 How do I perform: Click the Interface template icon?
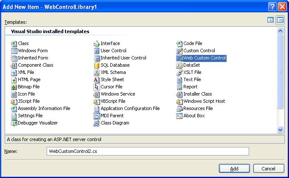(97, 44)
